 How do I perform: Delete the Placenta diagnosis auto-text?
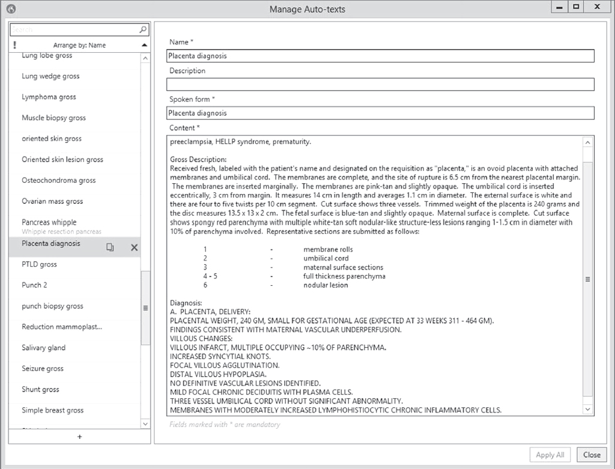[134, 247]
